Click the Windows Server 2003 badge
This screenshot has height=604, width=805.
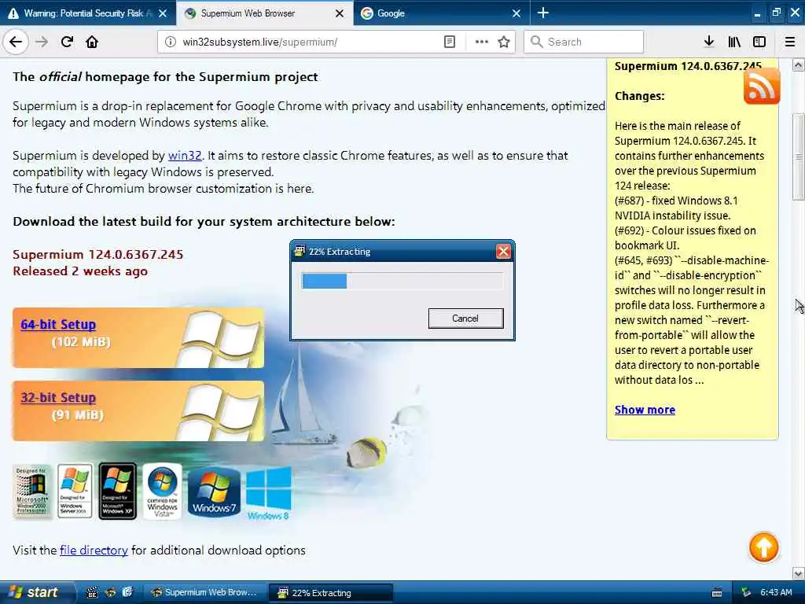(x=75, y=491)
